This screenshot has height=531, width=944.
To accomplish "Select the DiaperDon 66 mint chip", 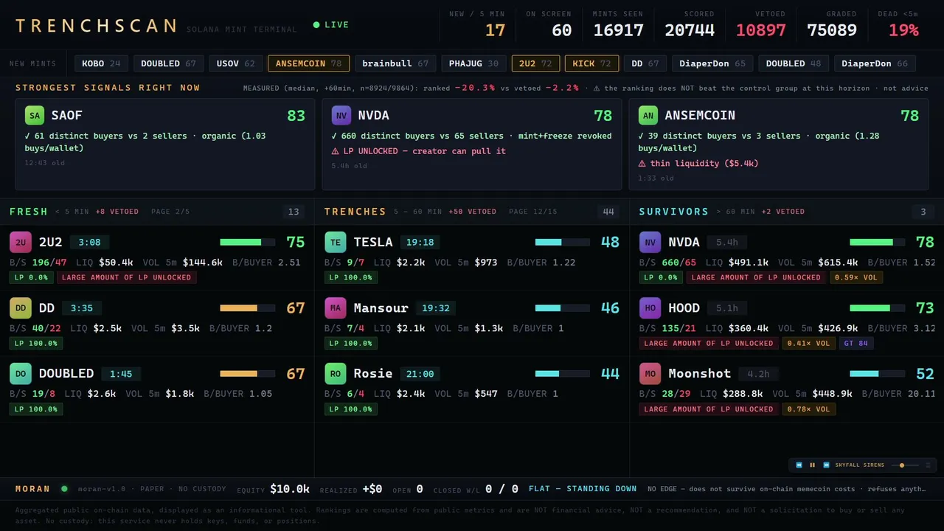I will pos(875,63).
